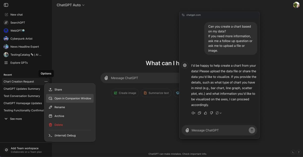Click paperclip icon in main message box
The height and width of the screenshot is (157, 303).
coord(106,78)
